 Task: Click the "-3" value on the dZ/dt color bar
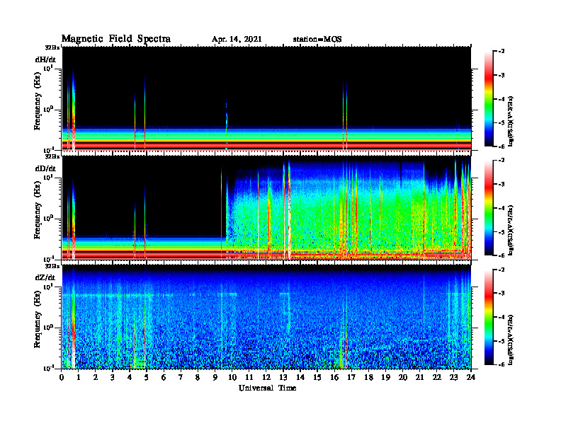[x=501, y=294]
